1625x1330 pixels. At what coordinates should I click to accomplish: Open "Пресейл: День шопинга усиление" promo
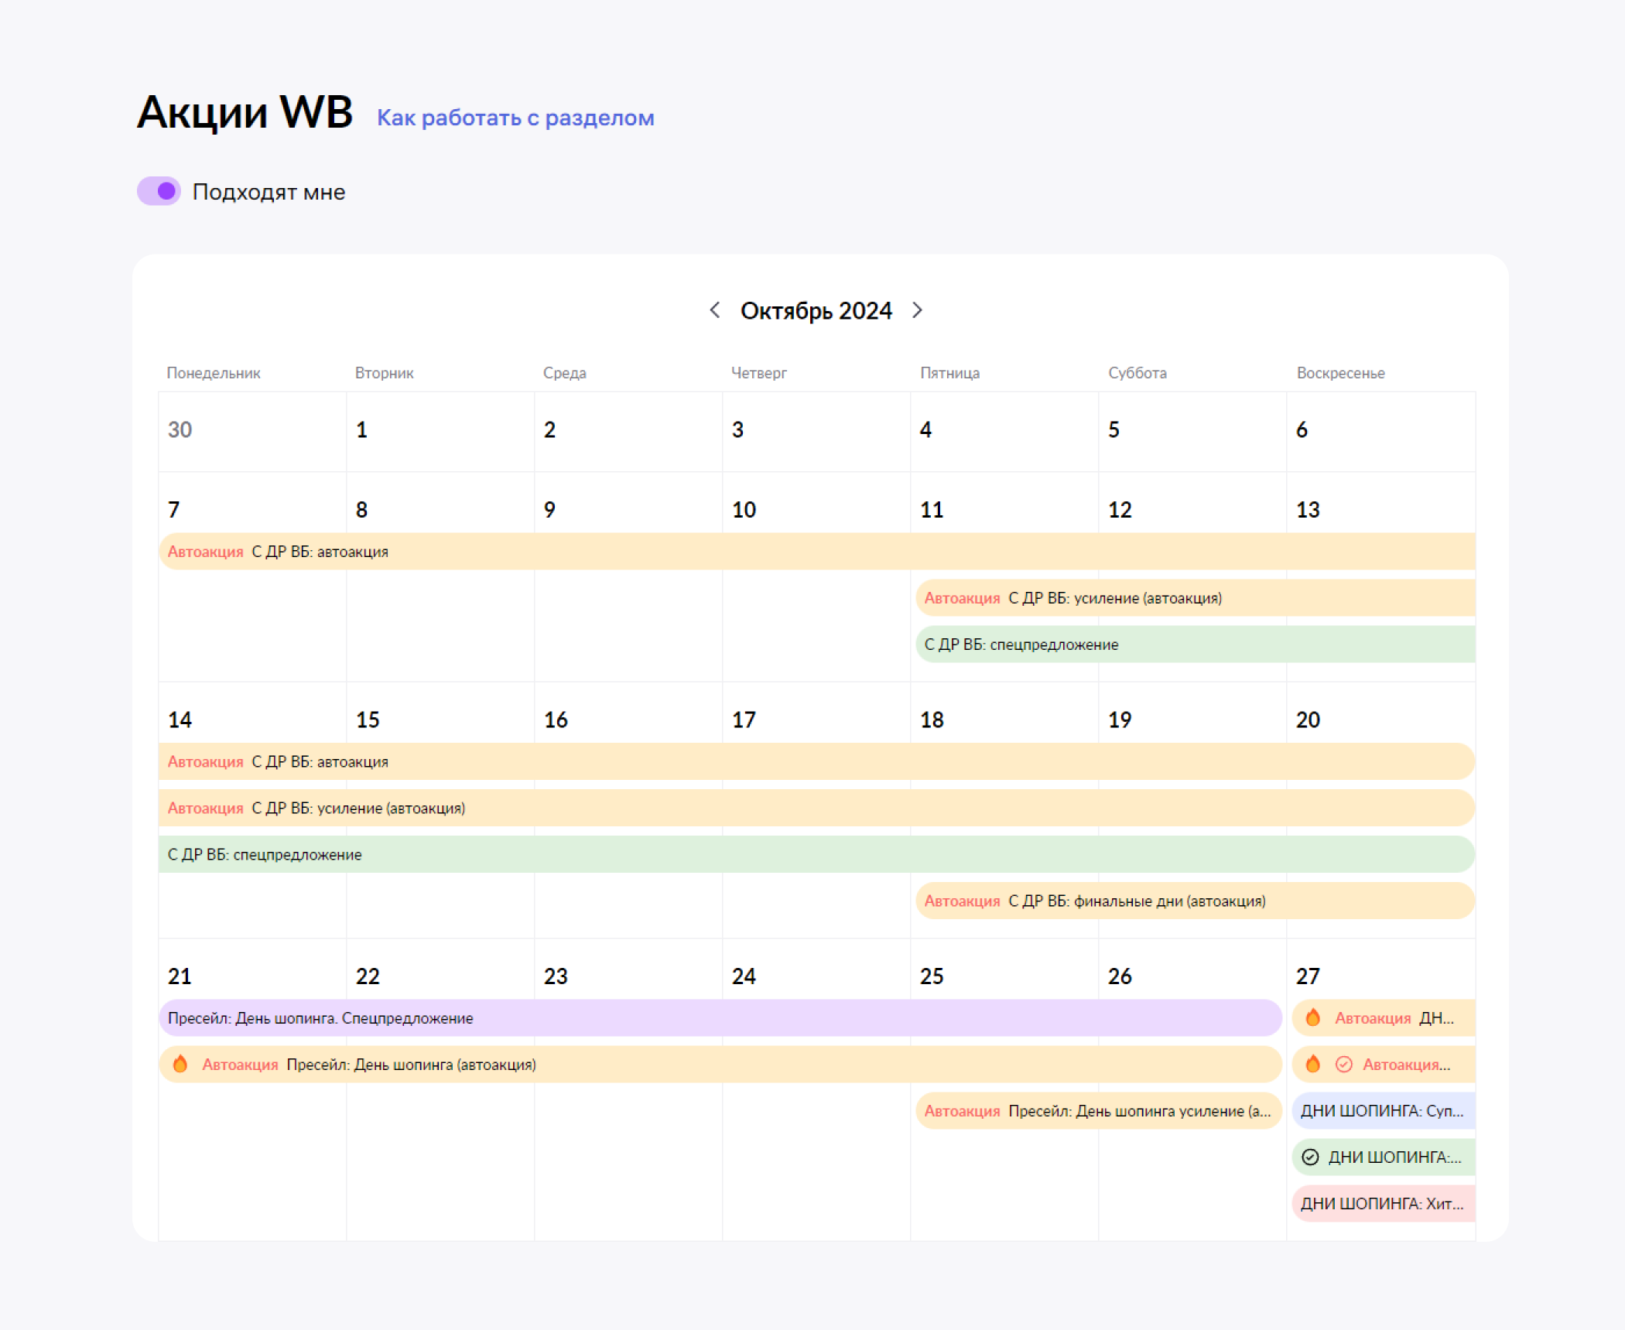point(1099,1111)
